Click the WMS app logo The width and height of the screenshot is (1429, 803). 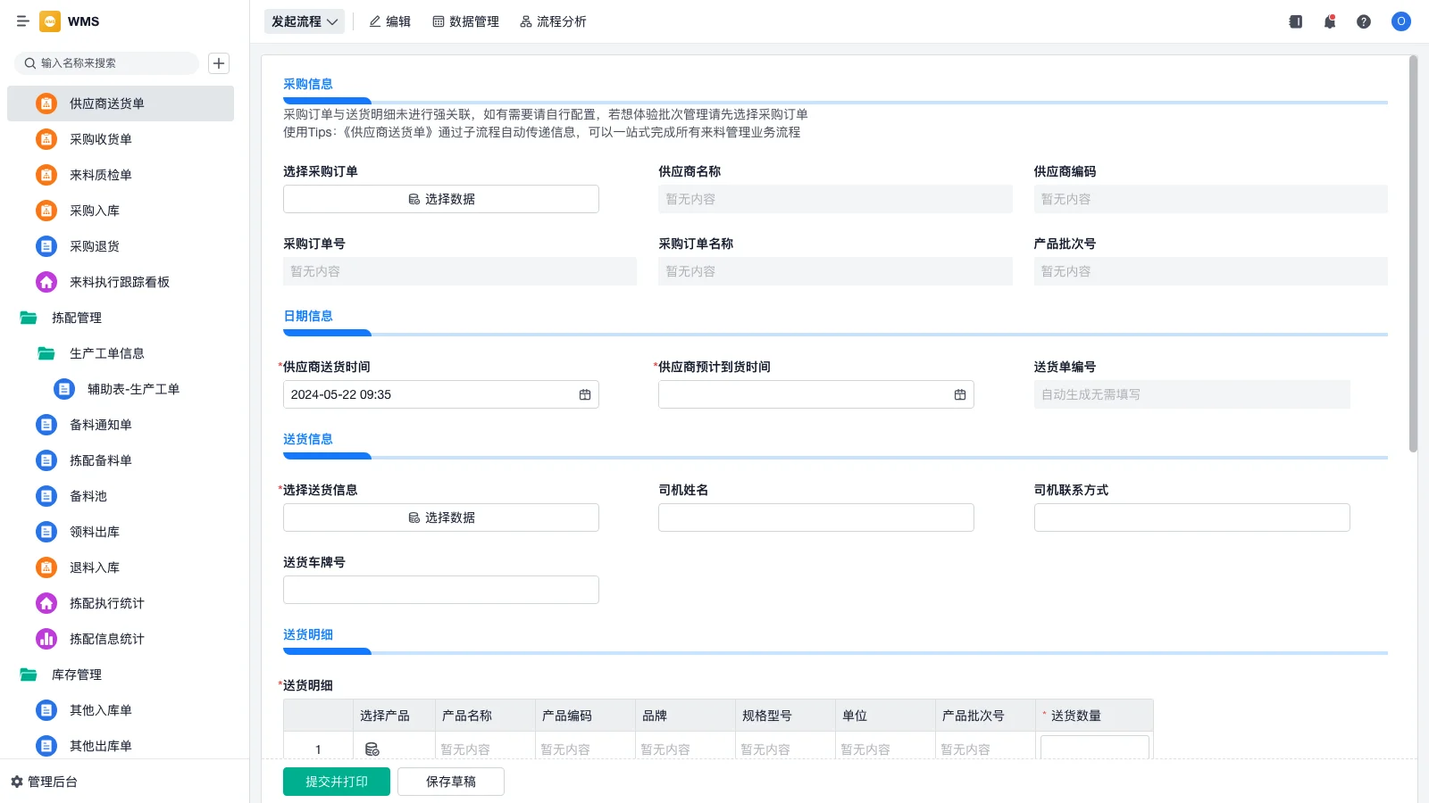coord(50,21)
